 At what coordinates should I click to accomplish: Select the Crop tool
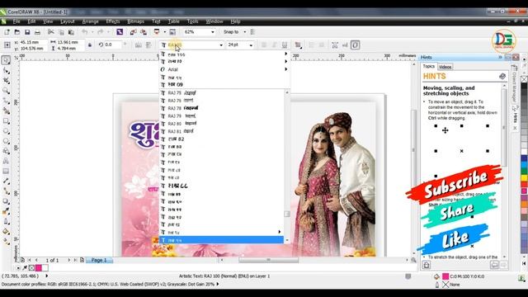pyautogui.click(x=6, y=81)
